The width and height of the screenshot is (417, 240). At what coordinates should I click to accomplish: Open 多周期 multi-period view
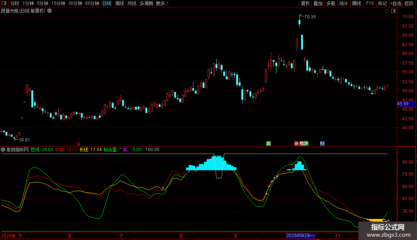146,3
